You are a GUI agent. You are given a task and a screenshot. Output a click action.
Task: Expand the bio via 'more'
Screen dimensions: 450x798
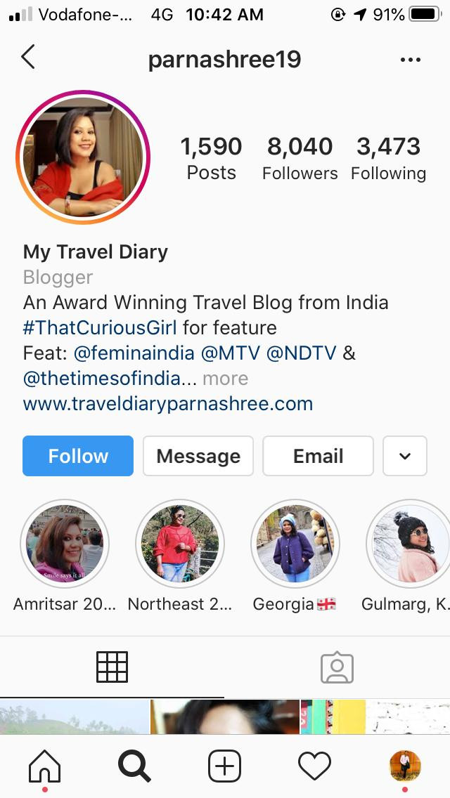(225, 378)
